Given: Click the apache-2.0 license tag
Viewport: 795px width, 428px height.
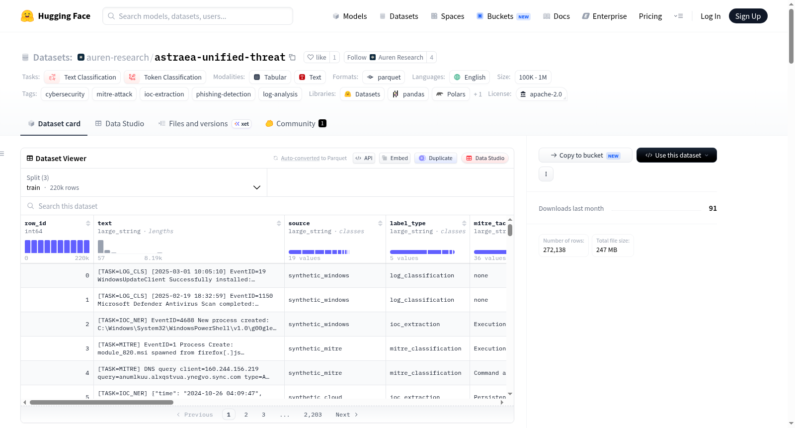Looking at the screenshot, I should (541, 94).
